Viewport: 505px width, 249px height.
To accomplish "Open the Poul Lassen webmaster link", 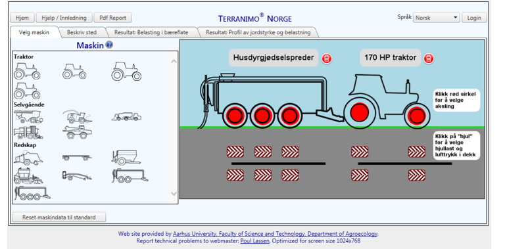I will [254, 240].
